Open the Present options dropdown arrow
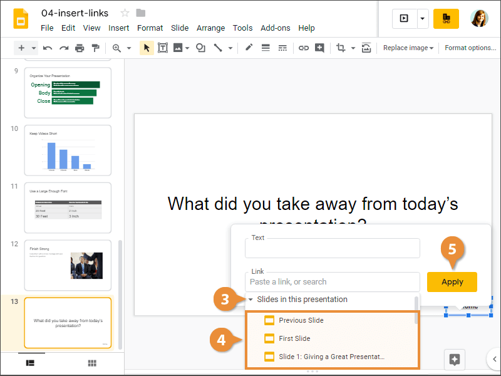Viewport: 501px width, 376px height. 423,19
